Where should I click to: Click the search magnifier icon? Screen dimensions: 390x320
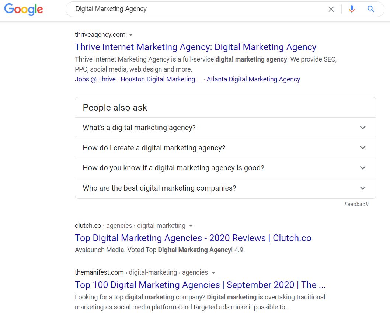click(x=370, y=9)
